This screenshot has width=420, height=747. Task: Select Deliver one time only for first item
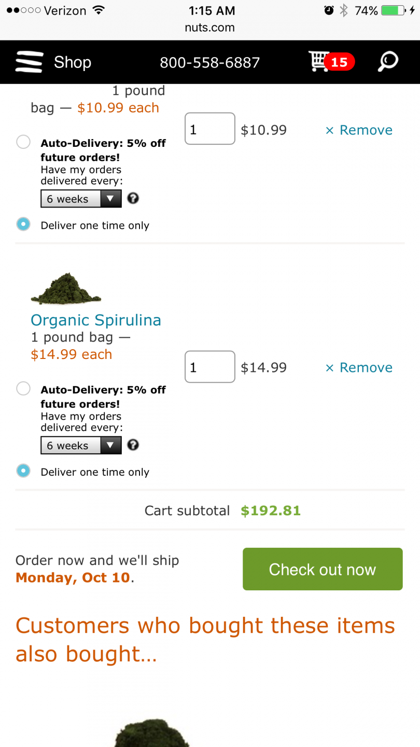click(x=23, y=224)
